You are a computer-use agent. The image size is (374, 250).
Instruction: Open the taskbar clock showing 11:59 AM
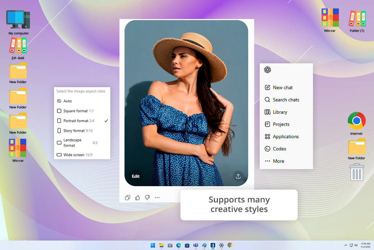365,245
